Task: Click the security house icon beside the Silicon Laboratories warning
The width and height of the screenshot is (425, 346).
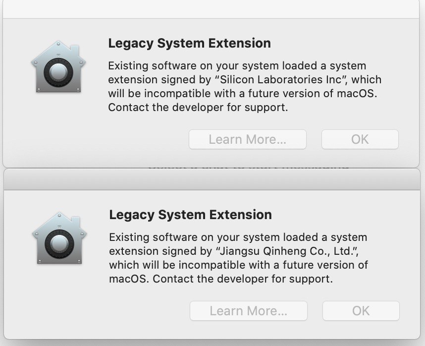Action: tap(58, 67)
